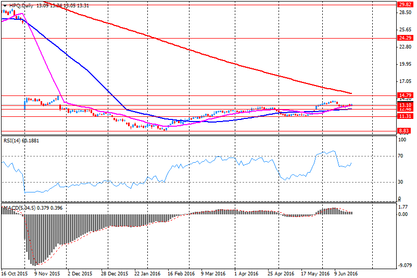Screen dimensions: 417x278
Task: Click the 13.10 red price level label
Action: (x=406, y=105)
